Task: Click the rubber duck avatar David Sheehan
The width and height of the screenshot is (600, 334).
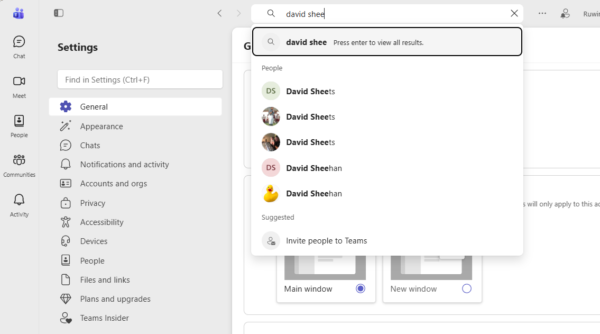Action: point(271,193)
